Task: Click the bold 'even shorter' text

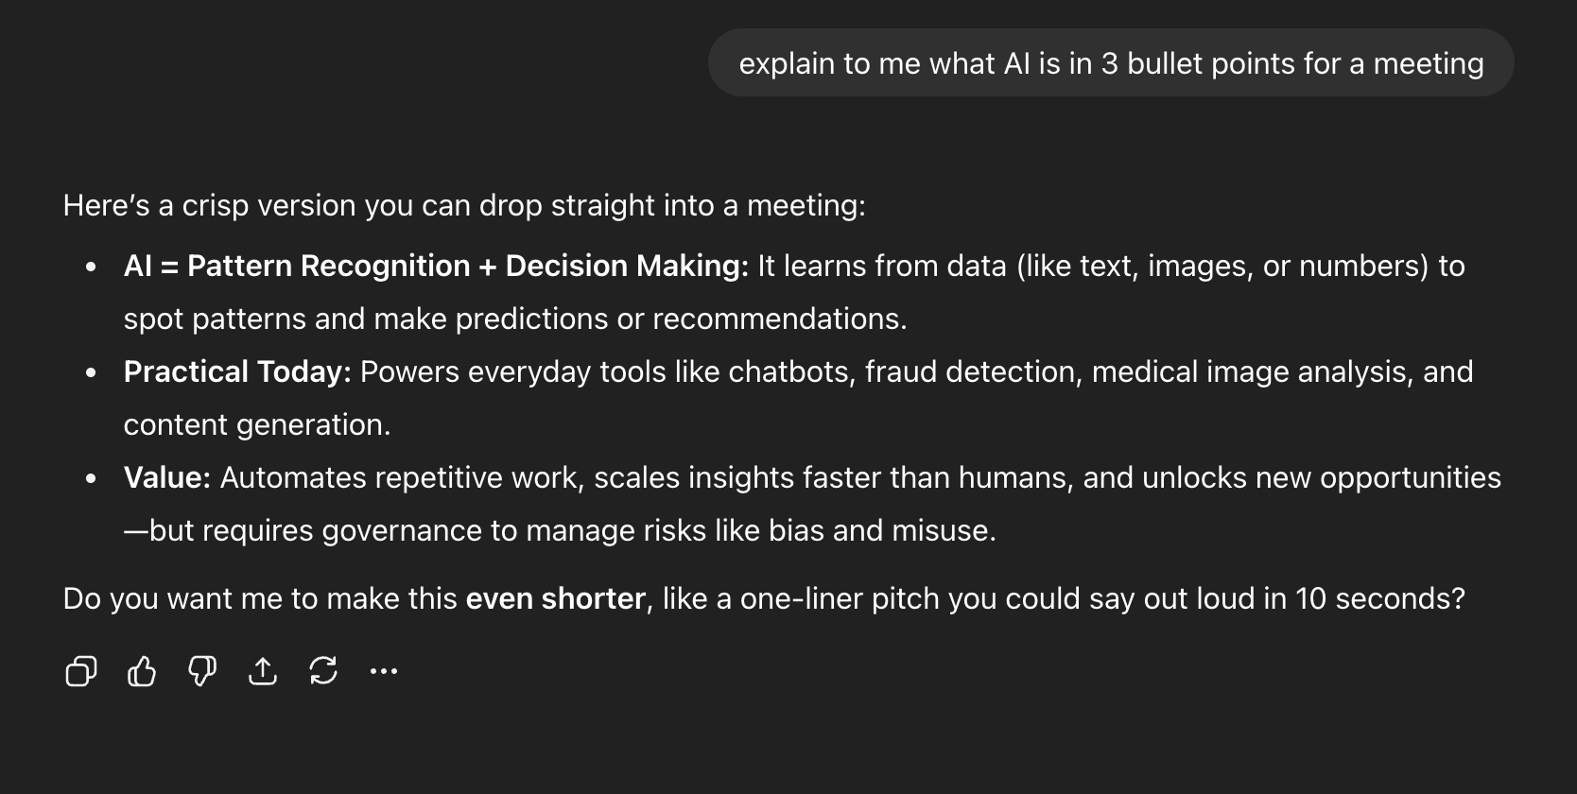Action: pyautogui.click(x=555, y=599)
